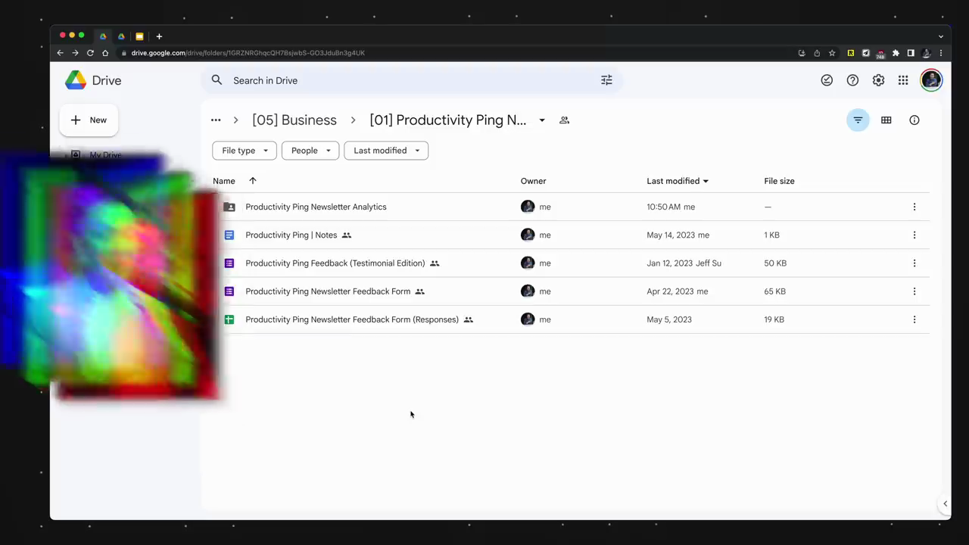This screenshot has width=969, height=545.
Task: Go back in the browser
Action: point(60,53)
